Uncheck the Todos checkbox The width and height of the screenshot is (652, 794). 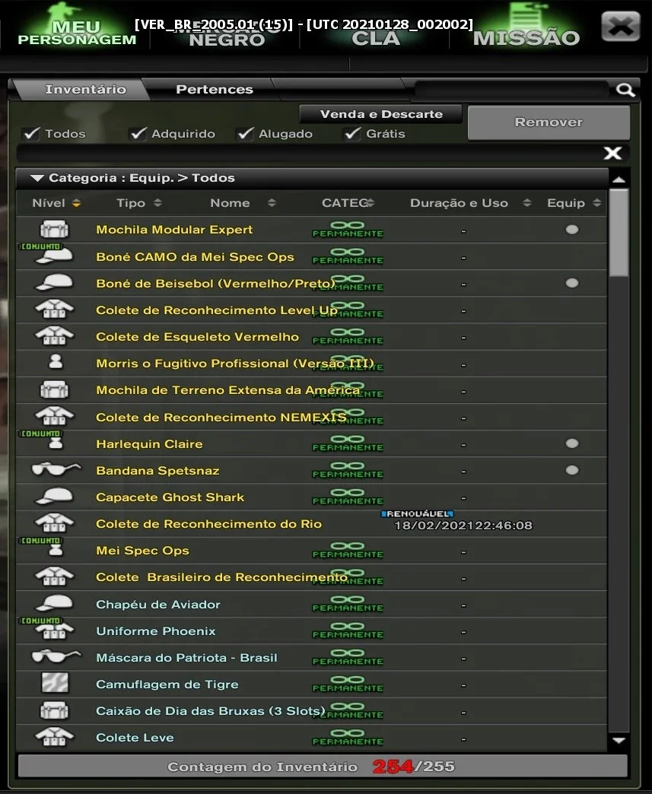31,134
